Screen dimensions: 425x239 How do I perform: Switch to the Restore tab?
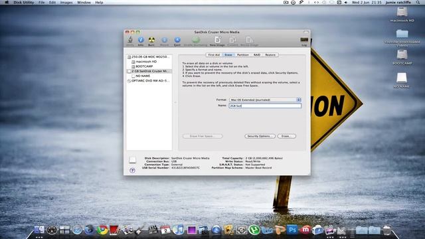(270, 54)
